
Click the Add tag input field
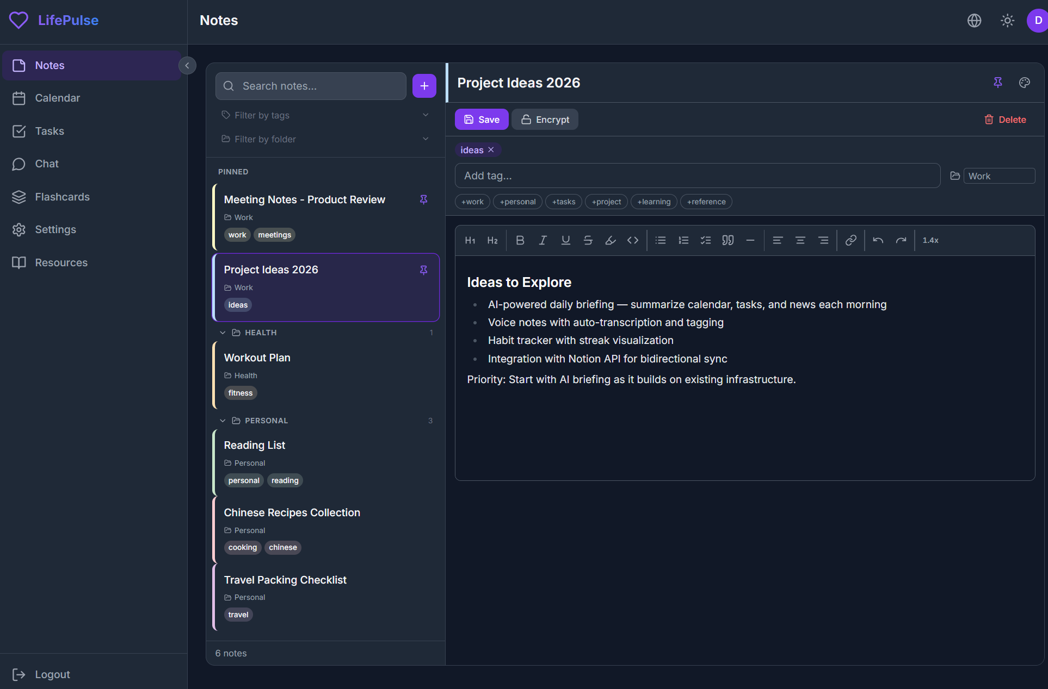pos(697,176)
